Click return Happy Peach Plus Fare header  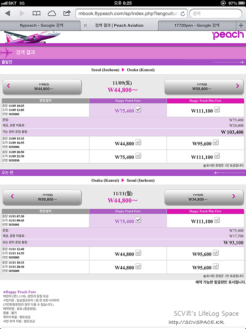coord(205,211)
